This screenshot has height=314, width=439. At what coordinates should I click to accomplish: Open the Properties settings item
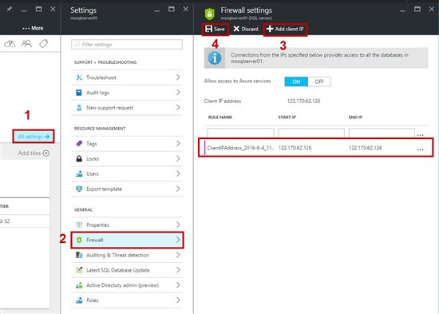tap(127, 225)
